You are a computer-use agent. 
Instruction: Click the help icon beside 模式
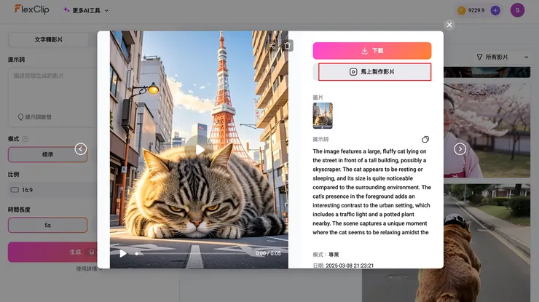25,139
